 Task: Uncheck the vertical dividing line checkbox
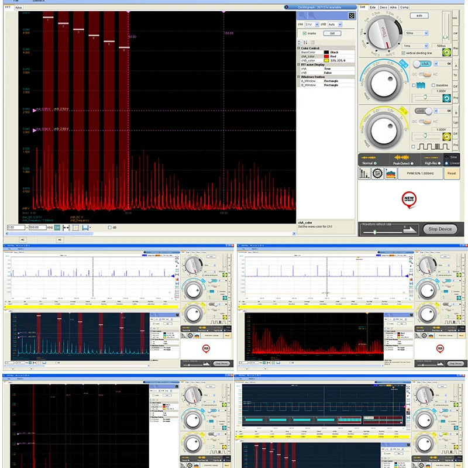[402, 53]
